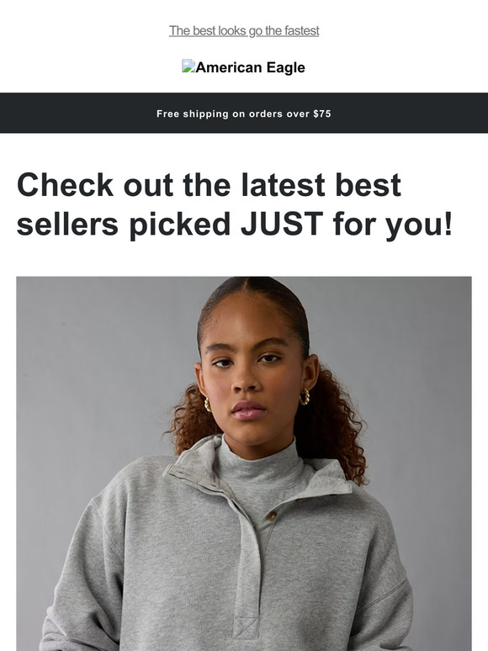488x651 pixels.
Task: Click the gold hoop earring on the photo's left
Action: pos(207,405)
